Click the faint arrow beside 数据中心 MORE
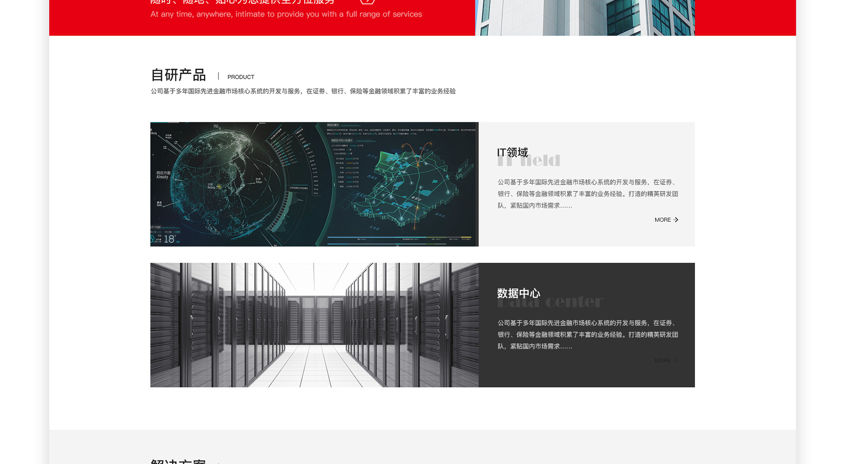844x464 pixels. [676, 361]
